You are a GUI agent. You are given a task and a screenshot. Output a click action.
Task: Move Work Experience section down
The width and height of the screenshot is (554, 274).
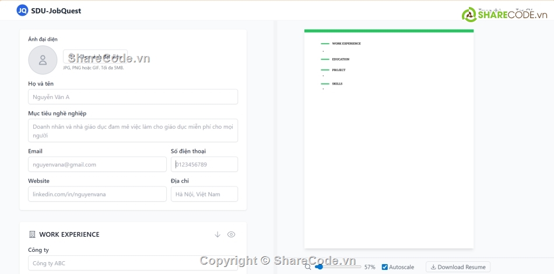[x=218, y=234]
